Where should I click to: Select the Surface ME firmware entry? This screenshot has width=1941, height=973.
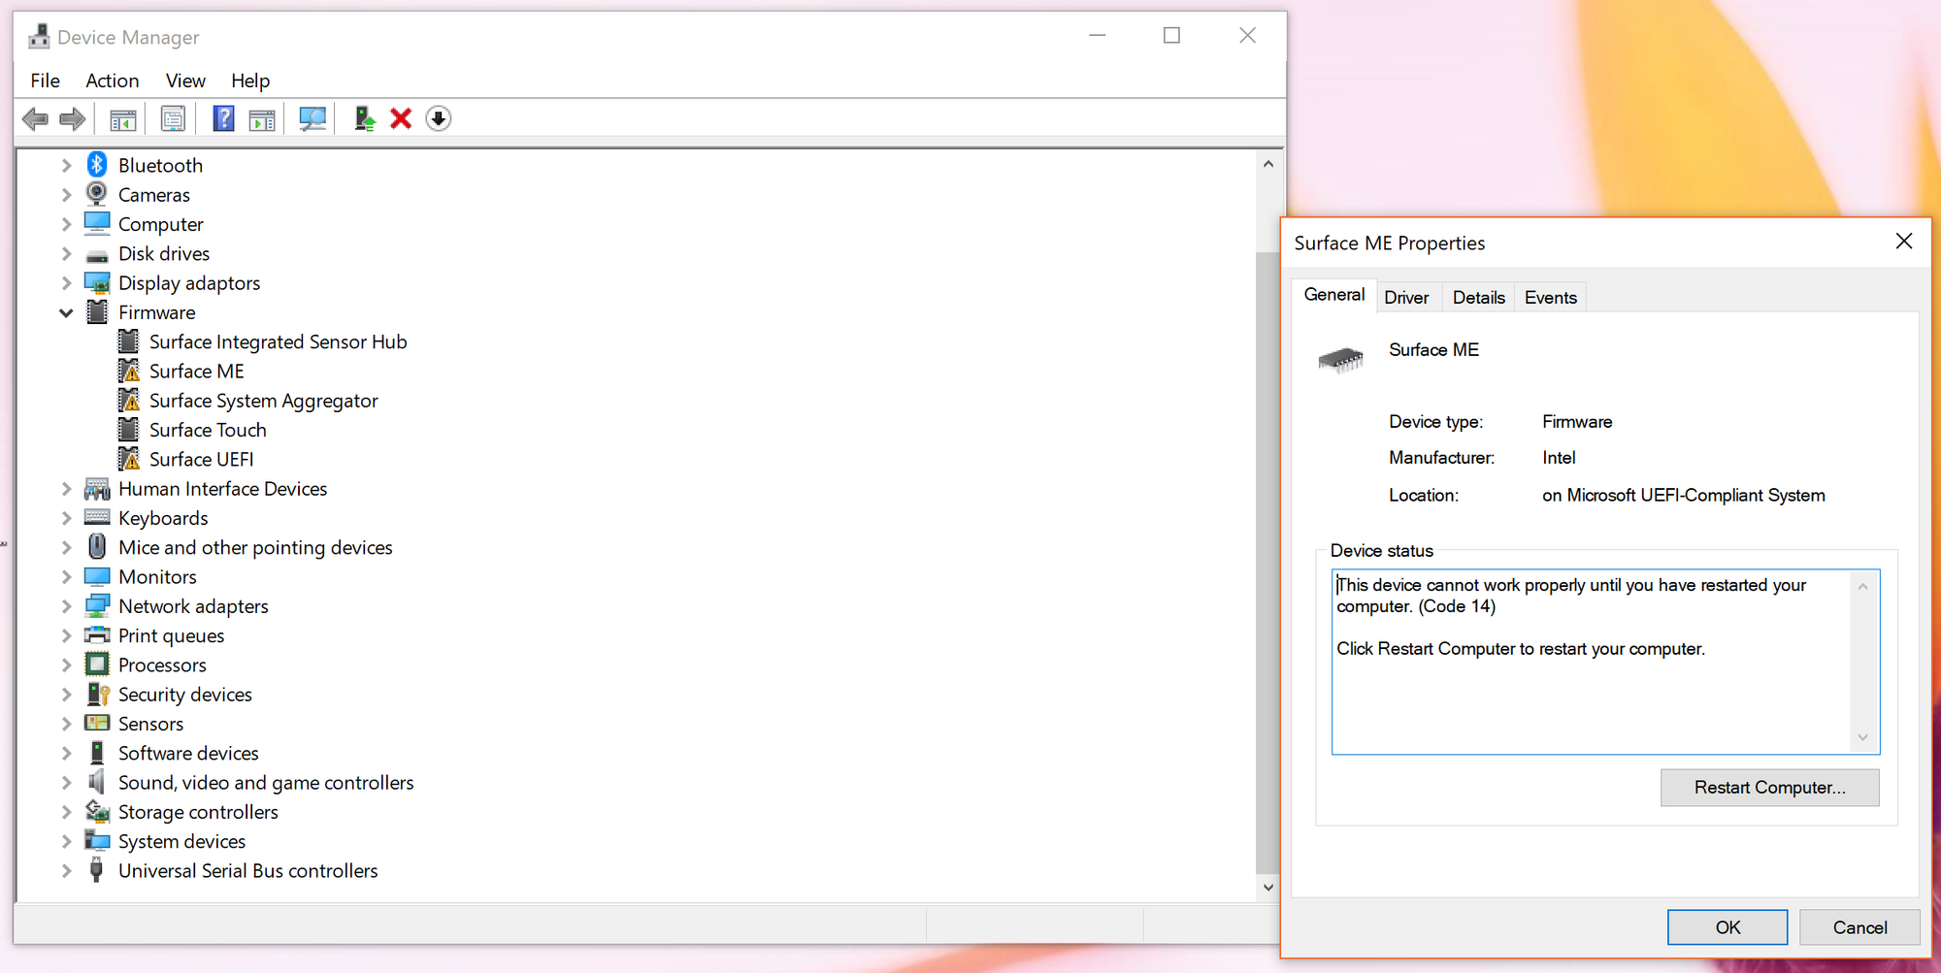point(195,371)
